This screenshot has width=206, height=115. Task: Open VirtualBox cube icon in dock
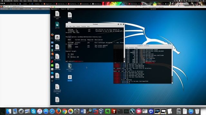click(x=101, y=111)
